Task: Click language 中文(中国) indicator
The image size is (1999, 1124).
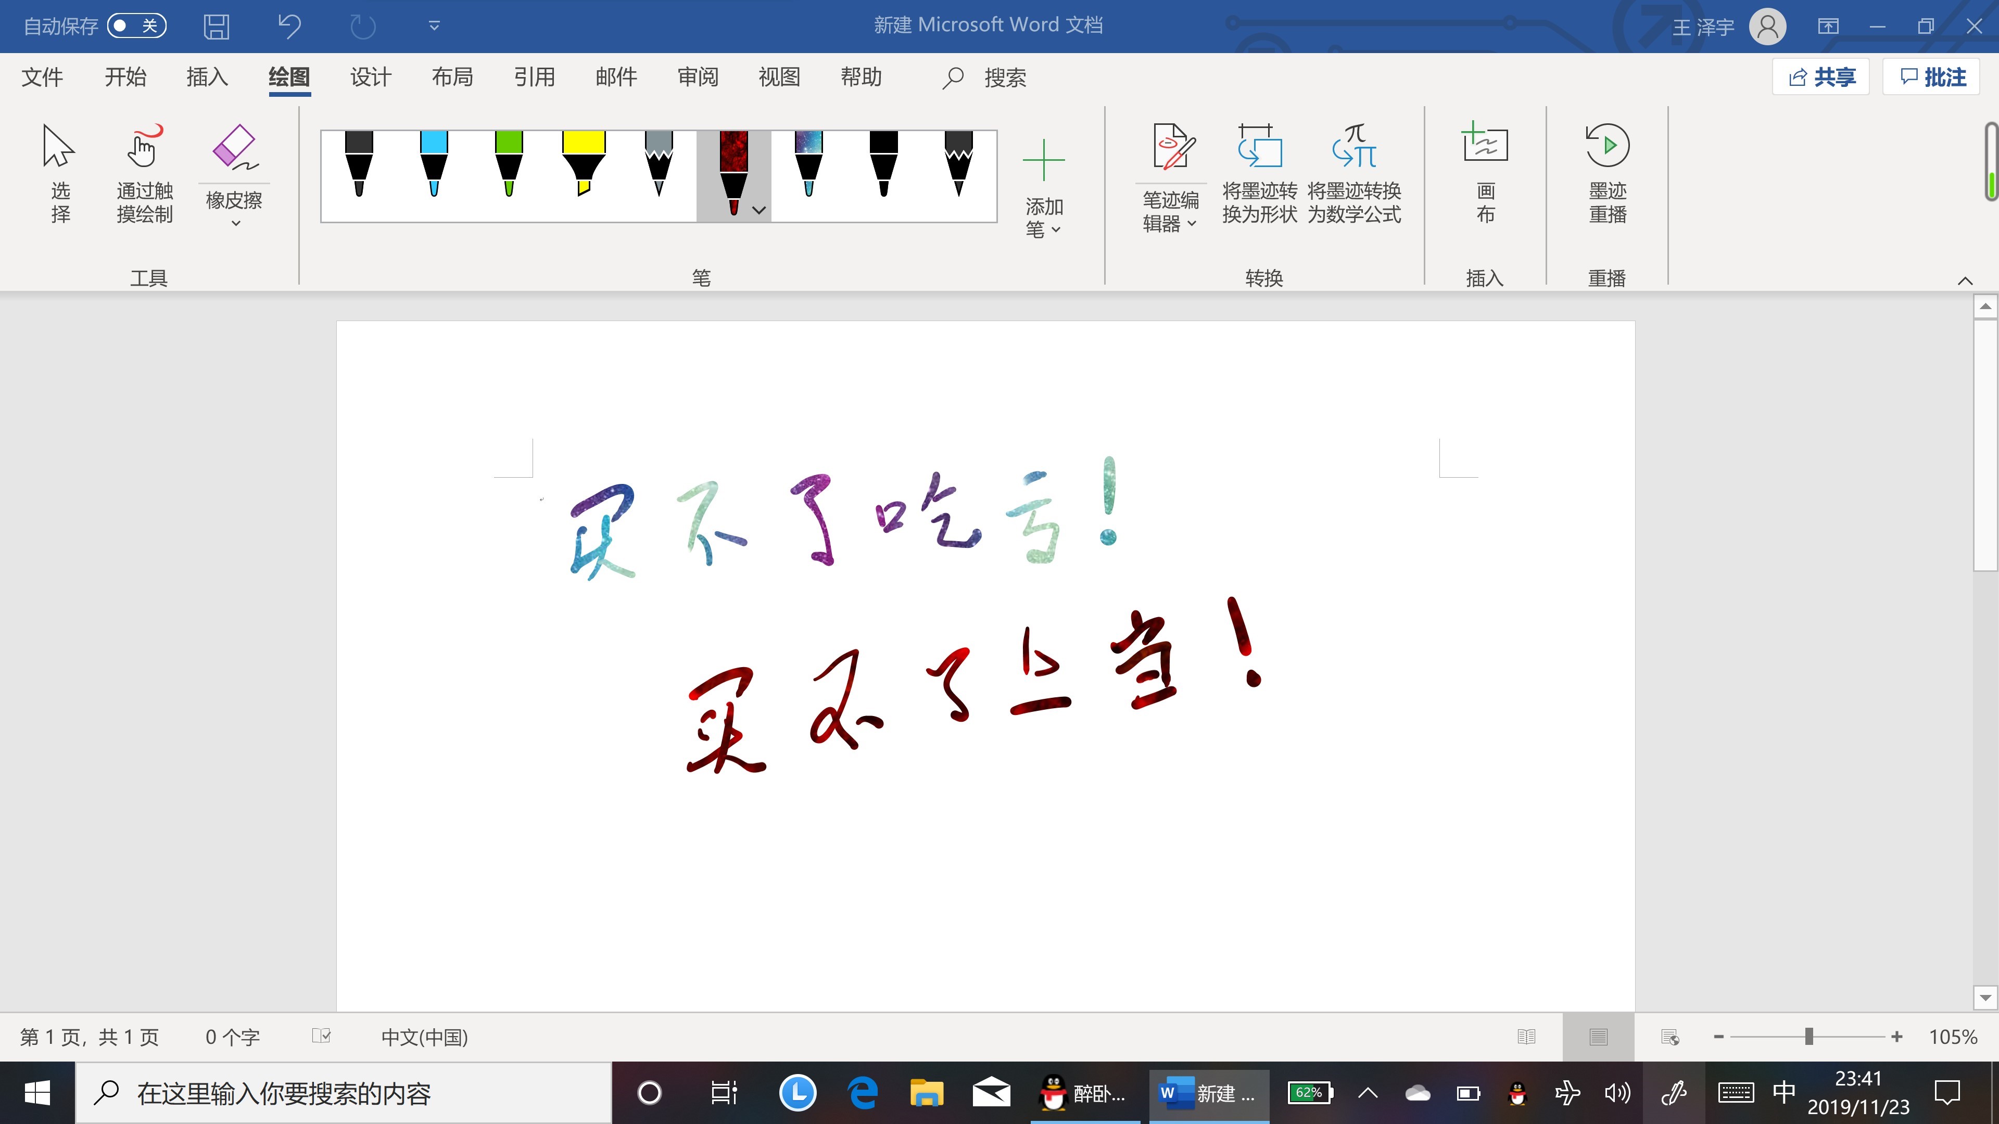Action: click(424, 1037)
